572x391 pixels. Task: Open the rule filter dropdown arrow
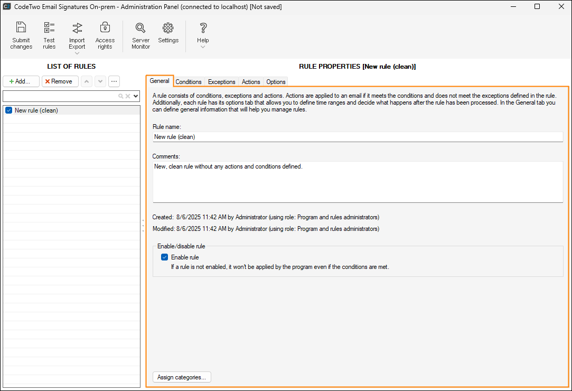click(x=136, y=96)
